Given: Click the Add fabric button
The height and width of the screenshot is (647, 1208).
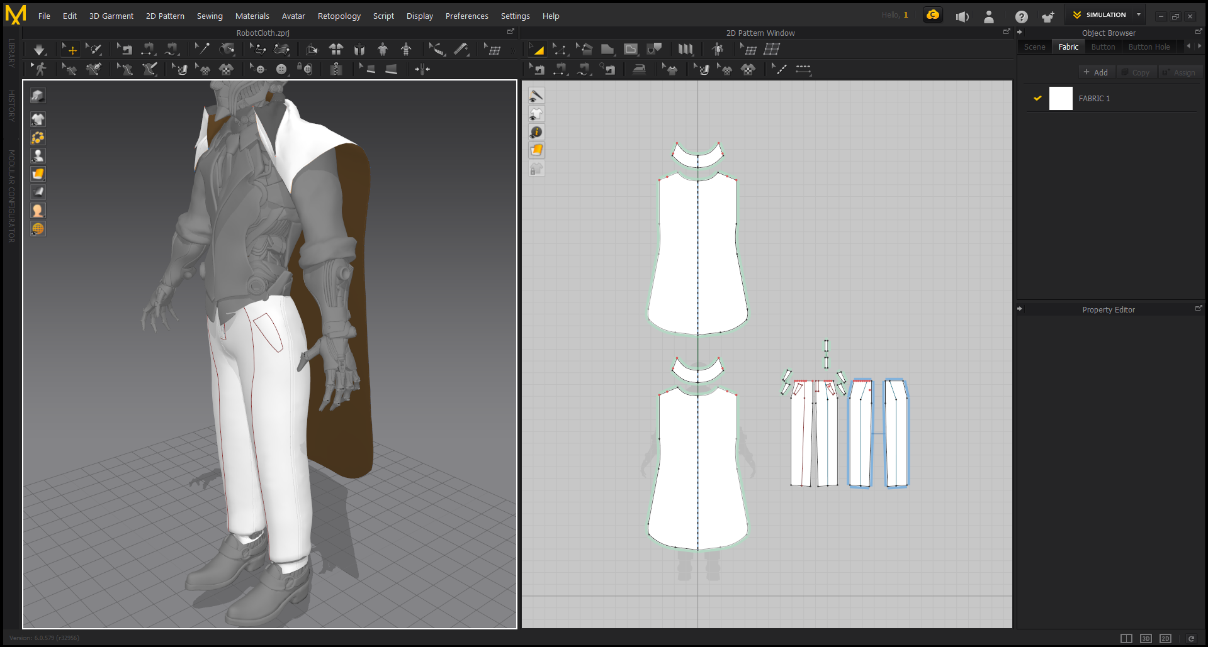Looking at the screenshot, I should click(x=1096, y=72).
